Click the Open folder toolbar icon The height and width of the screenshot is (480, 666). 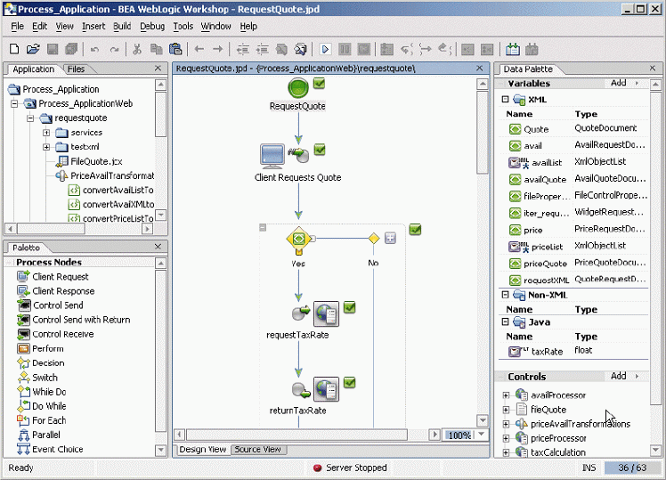click(33, 49)
